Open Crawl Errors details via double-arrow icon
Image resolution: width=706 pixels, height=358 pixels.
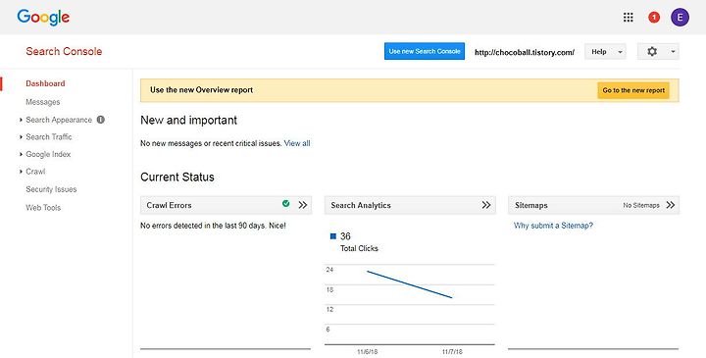[303, 205]
